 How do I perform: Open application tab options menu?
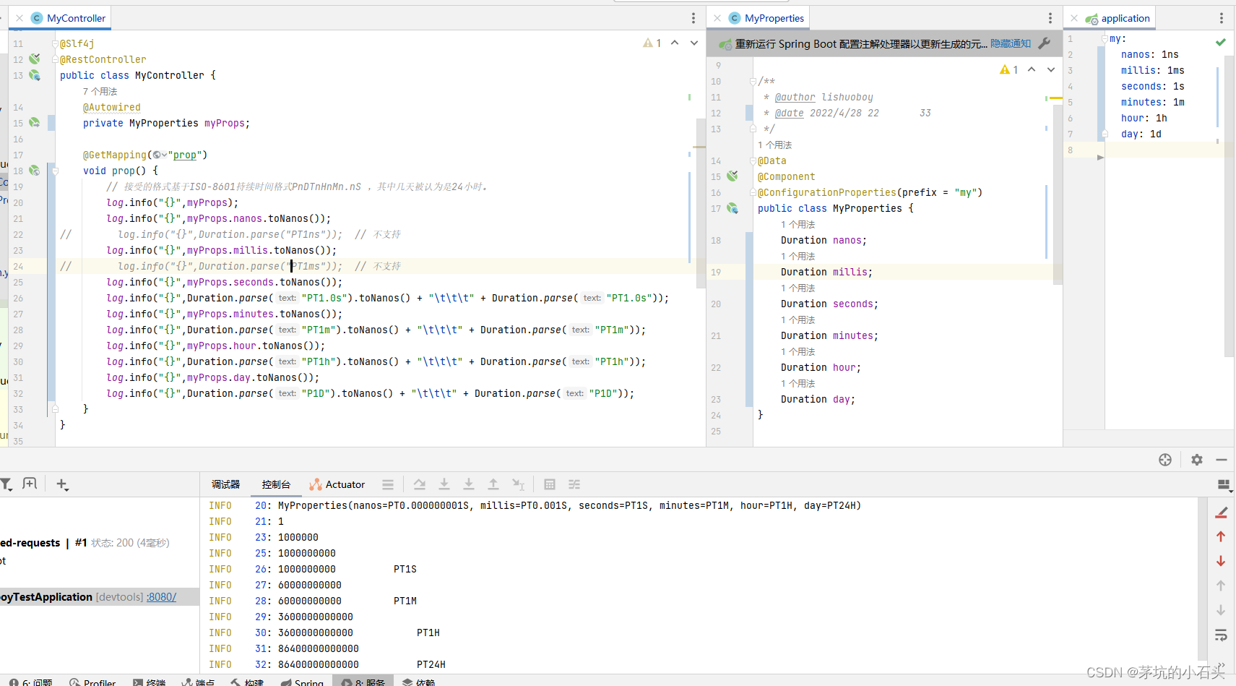1222,18
